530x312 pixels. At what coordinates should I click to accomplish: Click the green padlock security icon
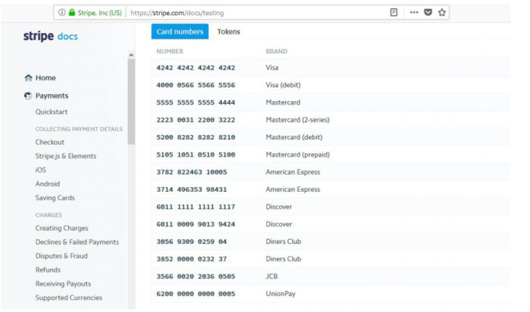pos(72,13)
